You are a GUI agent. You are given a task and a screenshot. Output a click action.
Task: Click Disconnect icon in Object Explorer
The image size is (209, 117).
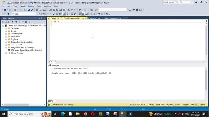16,22
